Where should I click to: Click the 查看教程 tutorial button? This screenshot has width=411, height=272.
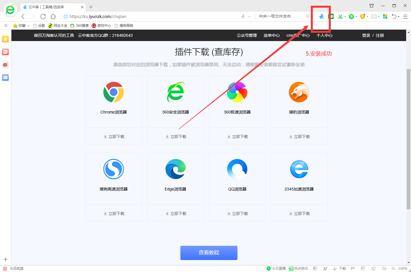point(209,253)
